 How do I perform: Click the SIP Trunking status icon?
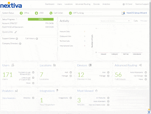70,13
